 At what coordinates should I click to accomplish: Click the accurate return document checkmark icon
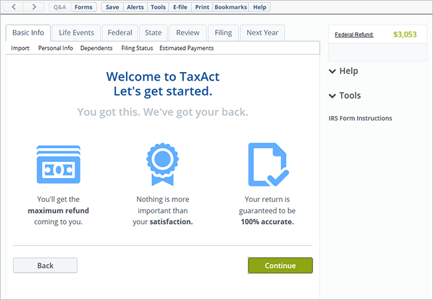click(268, 164)
